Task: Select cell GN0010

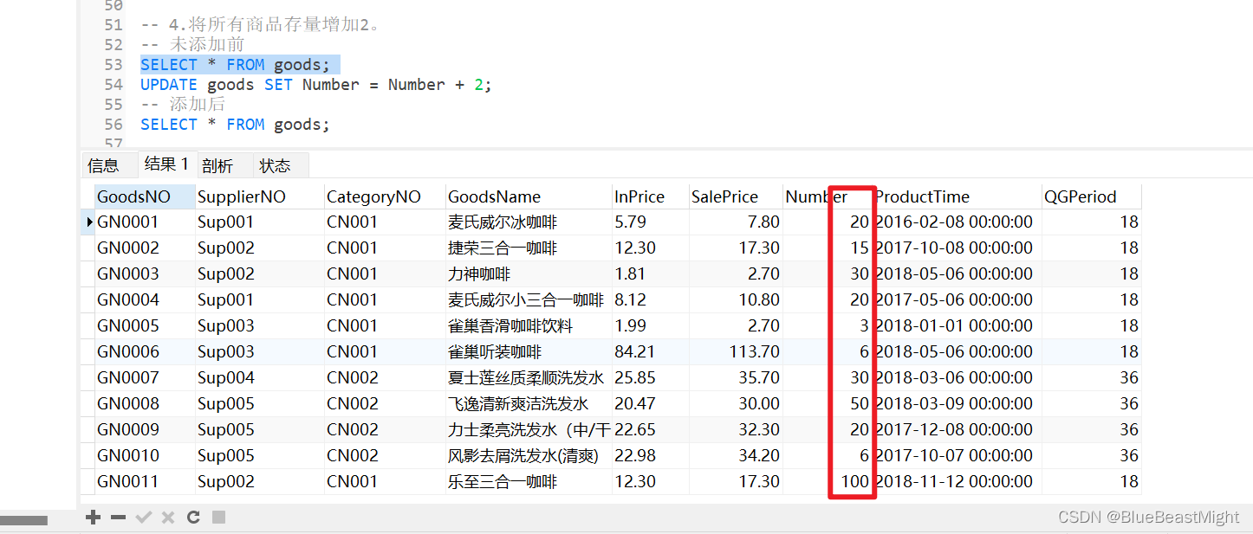Action: [145, 455]
